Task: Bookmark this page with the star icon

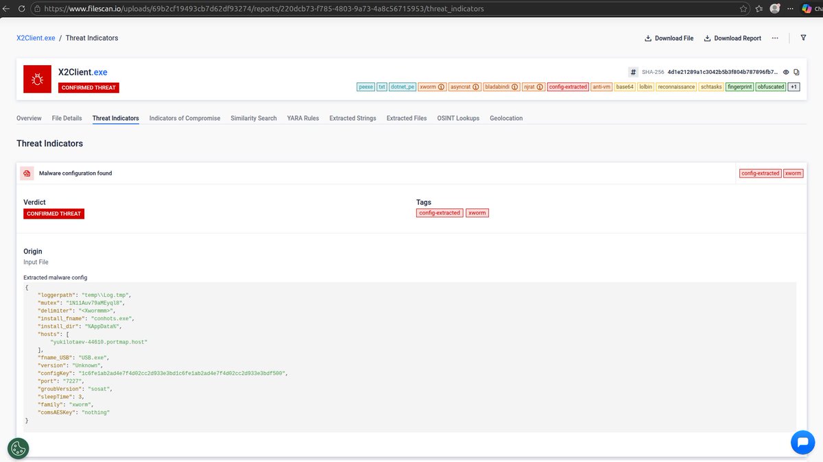Action: (744, 9)
